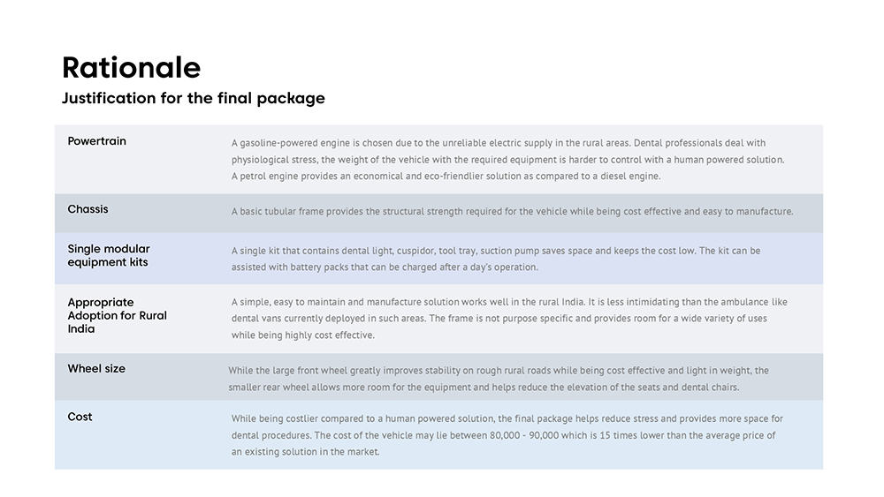
Task: Select the Cost row label
Action: pos(80,417)
